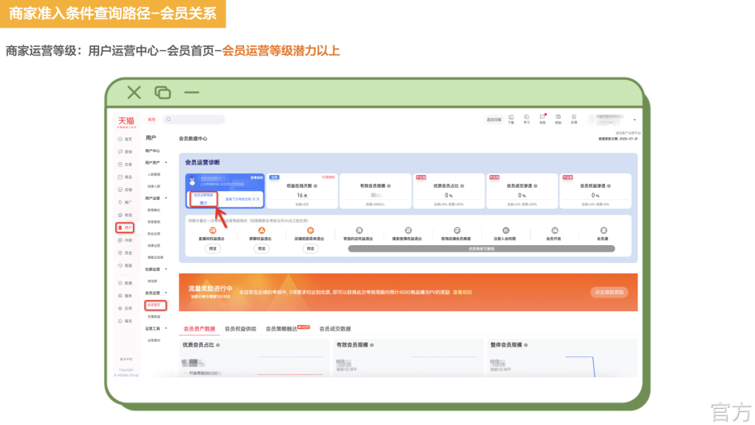The height and width of the screenshot is (425, 755).
Task: Click the 消息 message icon with red dot
Action: click(x=542, y=118)
